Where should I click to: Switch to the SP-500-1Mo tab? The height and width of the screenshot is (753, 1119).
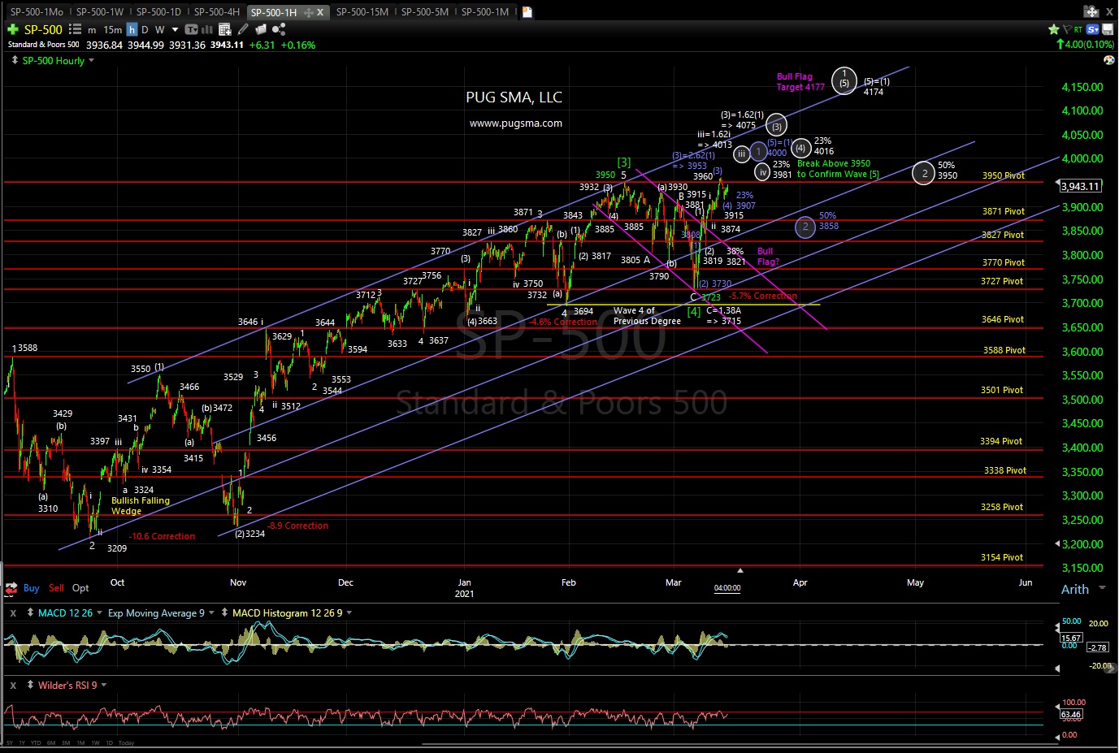(x=37, y=12)
